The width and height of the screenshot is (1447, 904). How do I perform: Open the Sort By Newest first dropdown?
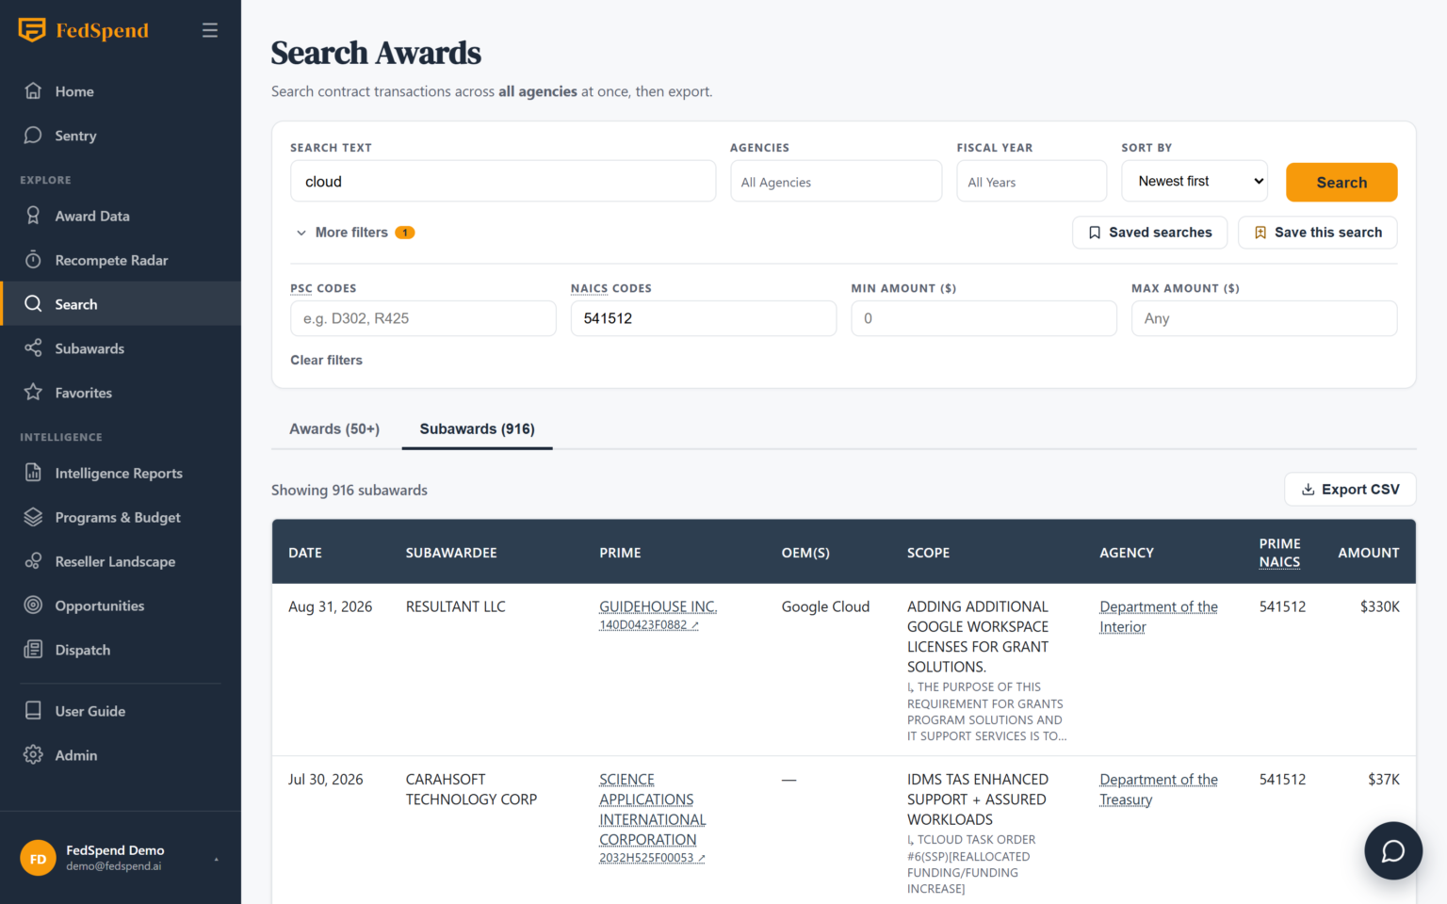pos(1195,181)
